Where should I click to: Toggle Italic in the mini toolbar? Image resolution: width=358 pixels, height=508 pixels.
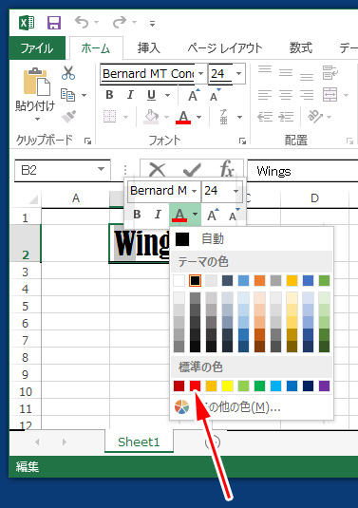(x=158, y=215)
